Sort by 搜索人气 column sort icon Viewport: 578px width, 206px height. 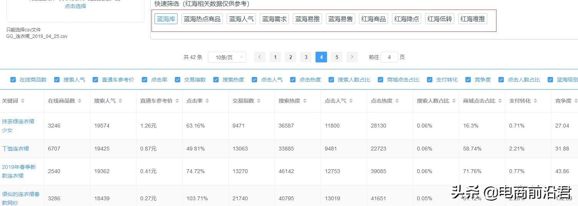point(120,101)
